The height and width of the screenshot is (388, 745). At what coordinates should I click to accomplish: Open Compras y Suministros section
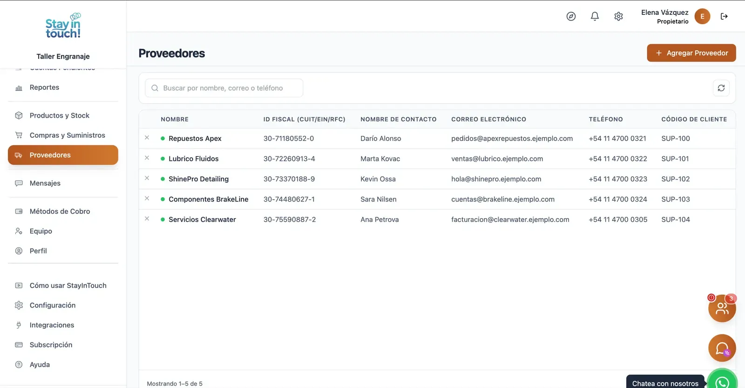pos(63,135)
